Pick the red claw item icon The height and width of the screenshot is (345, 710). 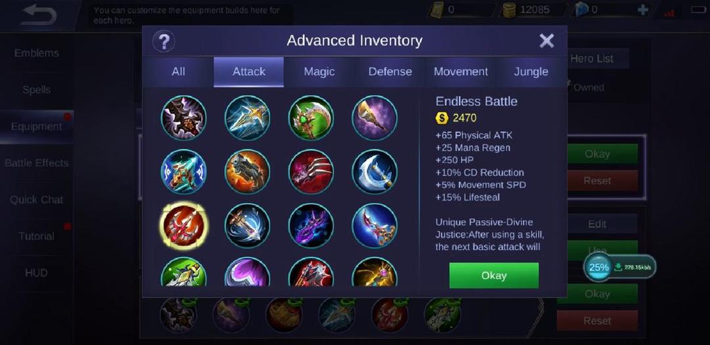311,172
